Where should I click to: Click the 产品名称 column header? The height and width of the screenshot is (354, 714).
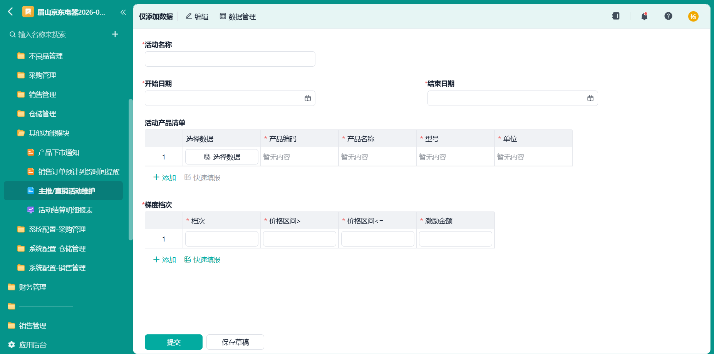point(377,139)
